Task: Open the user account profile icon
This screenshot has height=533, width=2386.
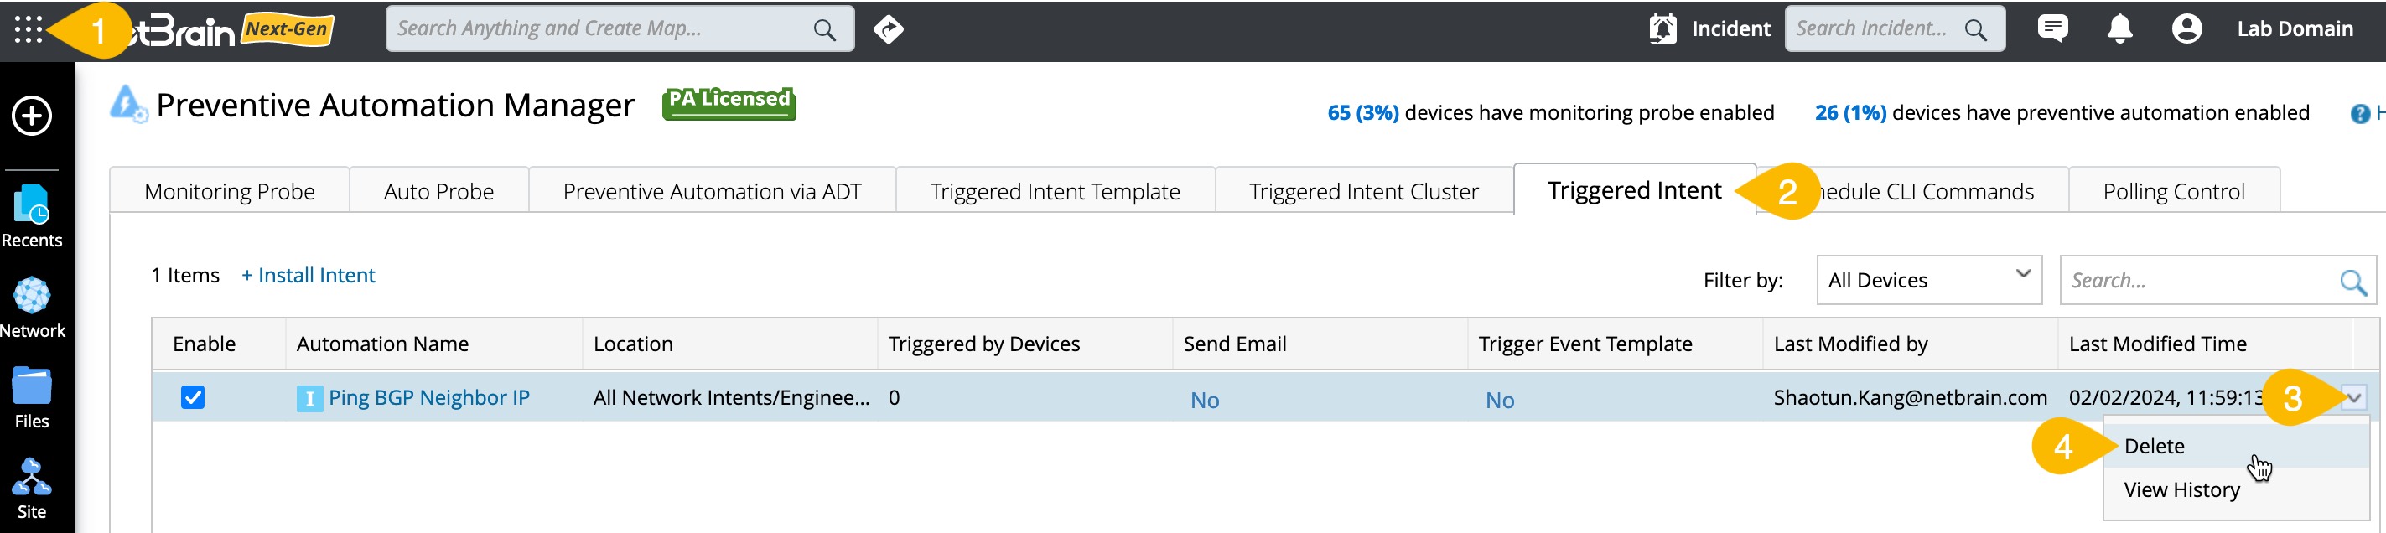Action: (2186, 29)
